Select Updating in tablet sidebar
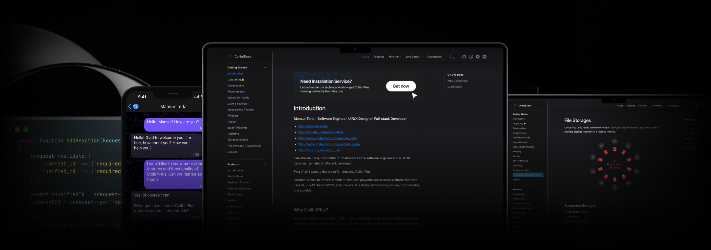 [x=233, y=134]
